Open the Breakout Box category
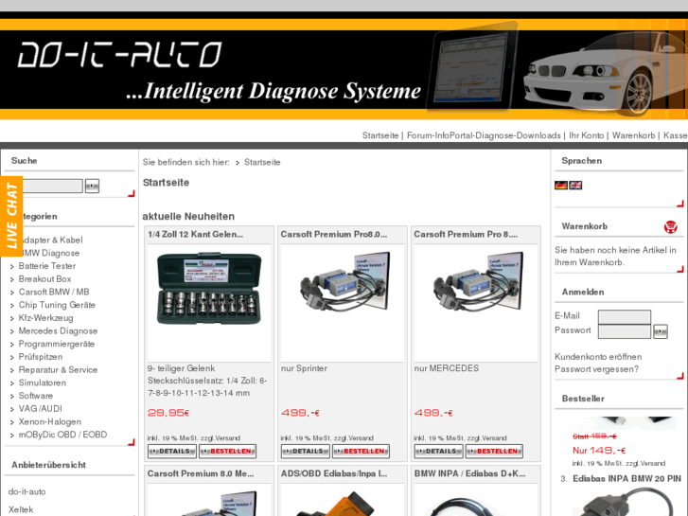Screen dimensions: 688x516 [x=44, y=279]
